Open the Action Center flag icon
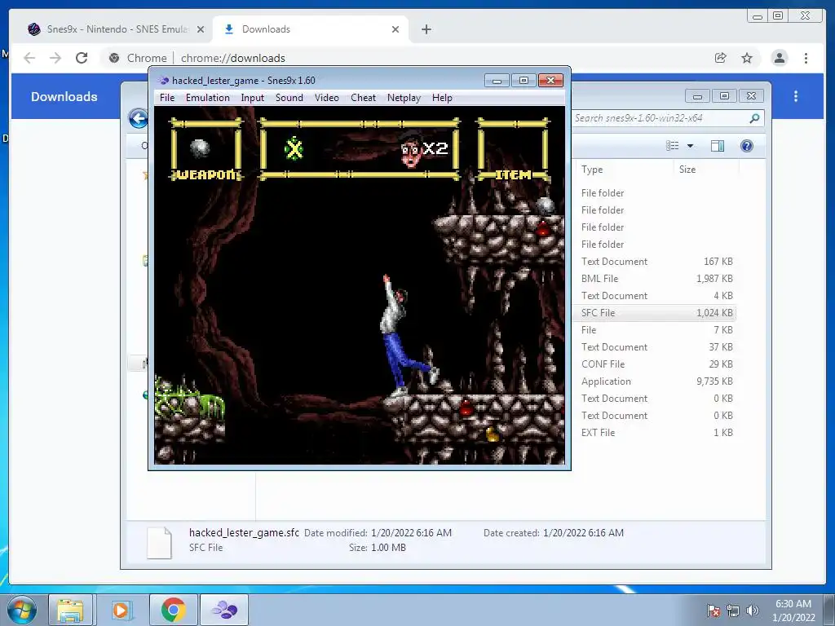The width and height of the screenshot is (835, 626). (x=714, y=611)
